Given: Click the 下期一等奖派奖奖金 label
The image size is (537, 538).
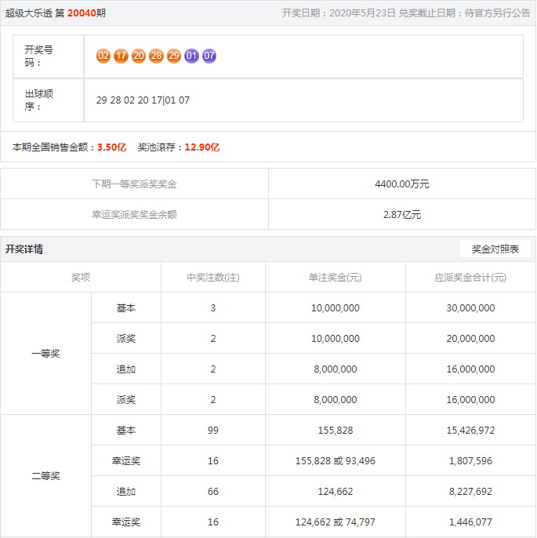Looking at the screenshot, I should [134, 184].
